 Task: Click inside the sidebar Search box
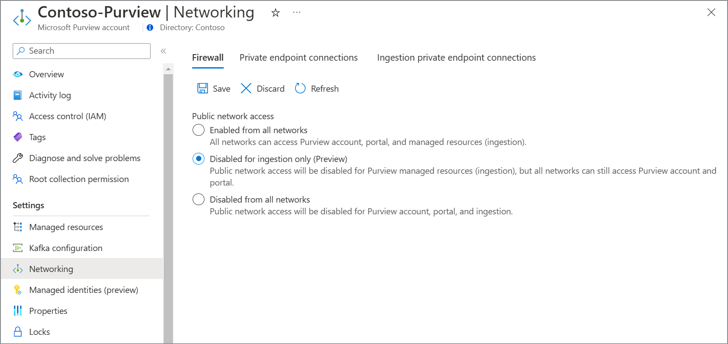(x=81, y=51)
